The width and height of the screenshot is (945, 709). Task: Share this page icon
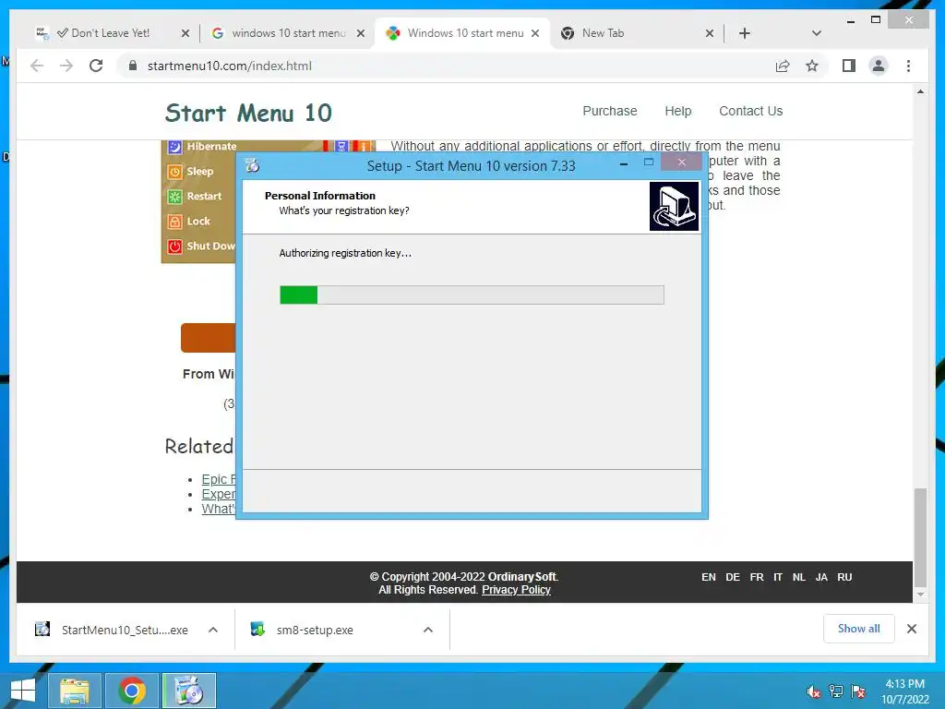[783, 66]
